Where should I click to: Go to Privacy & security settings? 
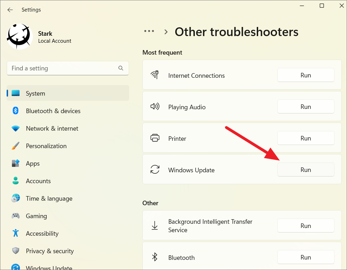pyautogui.click(x=68, y=251)
